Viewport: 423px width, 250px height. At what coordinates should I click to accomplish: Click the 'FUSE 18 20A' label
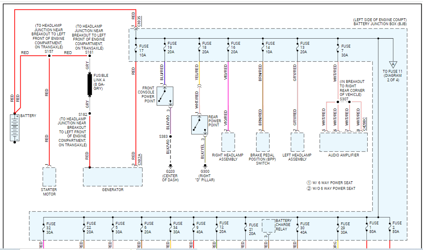pyautogui.click(x=207, y=48)
